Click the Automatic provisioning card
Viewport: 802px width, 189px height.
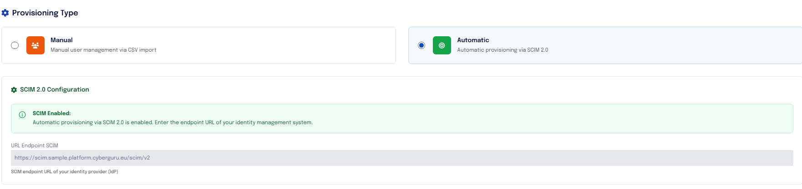(x=605, y=45)
